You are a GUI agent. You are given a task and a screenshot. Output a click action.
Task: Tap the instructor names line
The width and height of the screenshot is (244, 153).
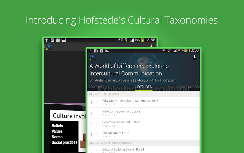coord(132,80)
